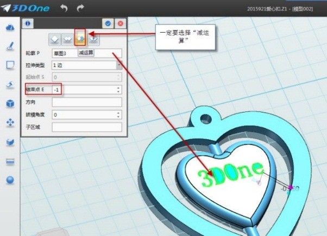Click the redo arrow in the title bar
Viewport: 327px width, 236px height.
click(80, 9)
